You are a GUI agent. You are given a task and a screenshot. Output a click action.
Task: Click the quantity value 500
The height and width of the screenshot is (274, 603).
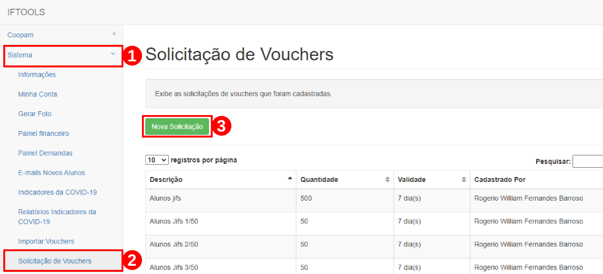(306, 198)
